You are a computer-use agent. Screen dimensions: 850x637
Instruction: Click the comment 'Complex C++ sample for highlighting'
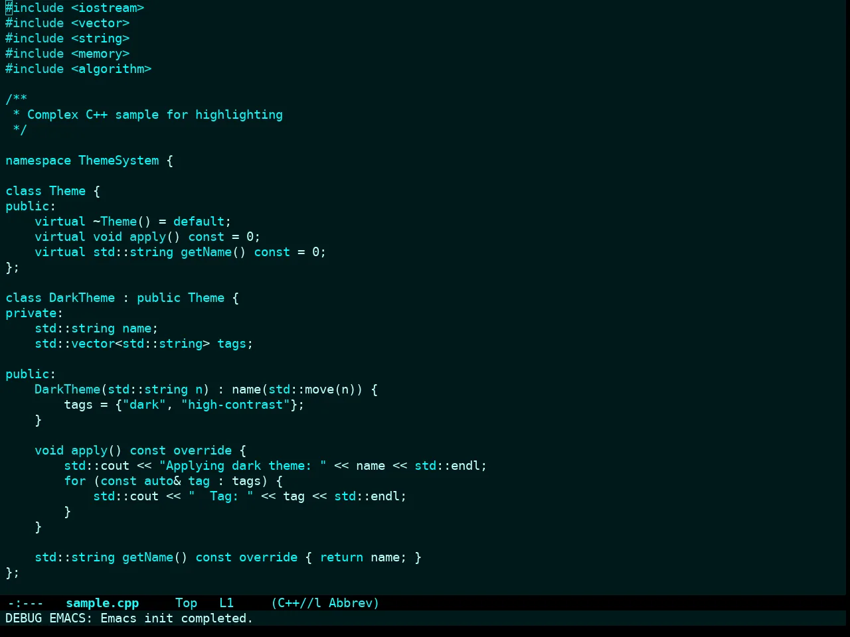(155, 115)
